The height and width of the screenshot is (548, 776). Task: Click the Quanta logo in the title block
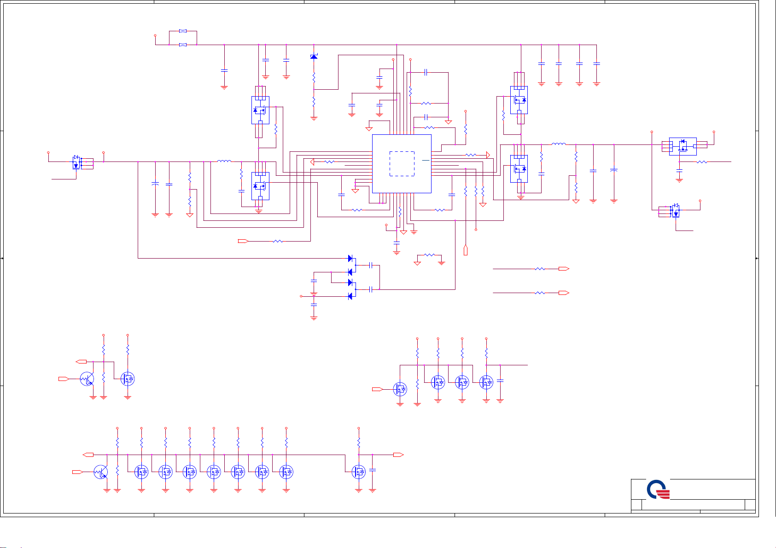(659, 490)
